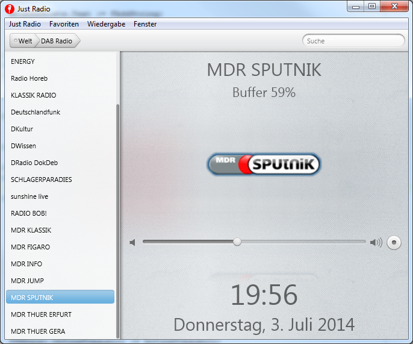Select MDR JUMP station

point(60,281)
